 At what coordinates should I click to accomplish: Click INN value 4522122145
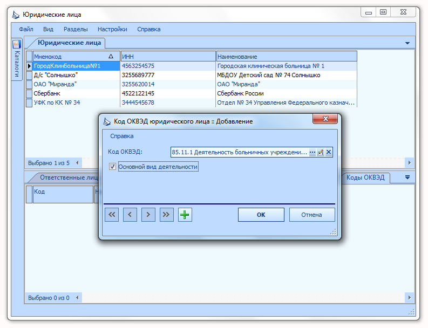pos(138,93)
